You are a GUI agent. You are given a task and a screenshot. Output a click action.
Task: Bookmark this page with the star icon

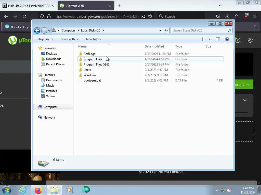150,17
